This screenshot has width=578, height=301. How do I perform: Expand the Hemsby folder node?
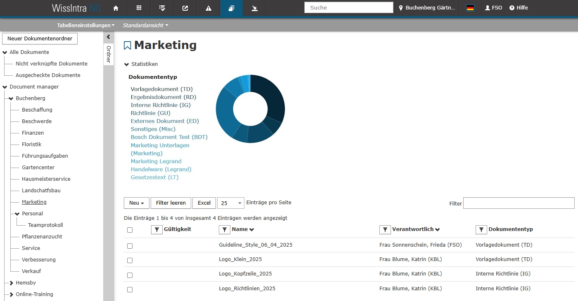click(x=11, y=283)
